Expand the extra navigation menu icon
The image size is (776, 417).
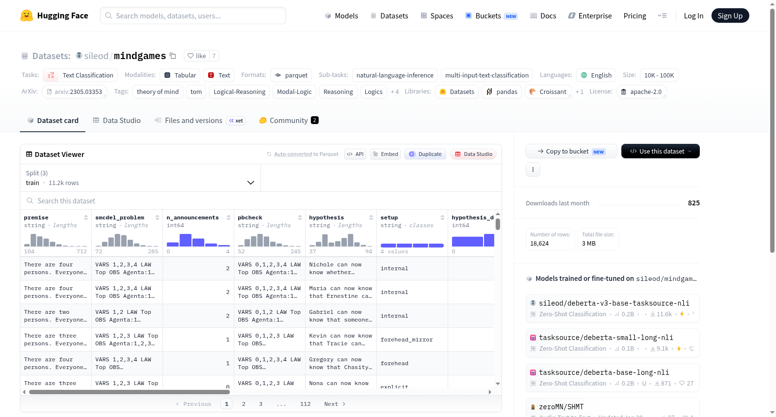(x=662, y=15)
